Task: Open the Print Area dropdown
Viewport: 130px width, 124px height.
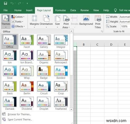Action: coord(66,22)
